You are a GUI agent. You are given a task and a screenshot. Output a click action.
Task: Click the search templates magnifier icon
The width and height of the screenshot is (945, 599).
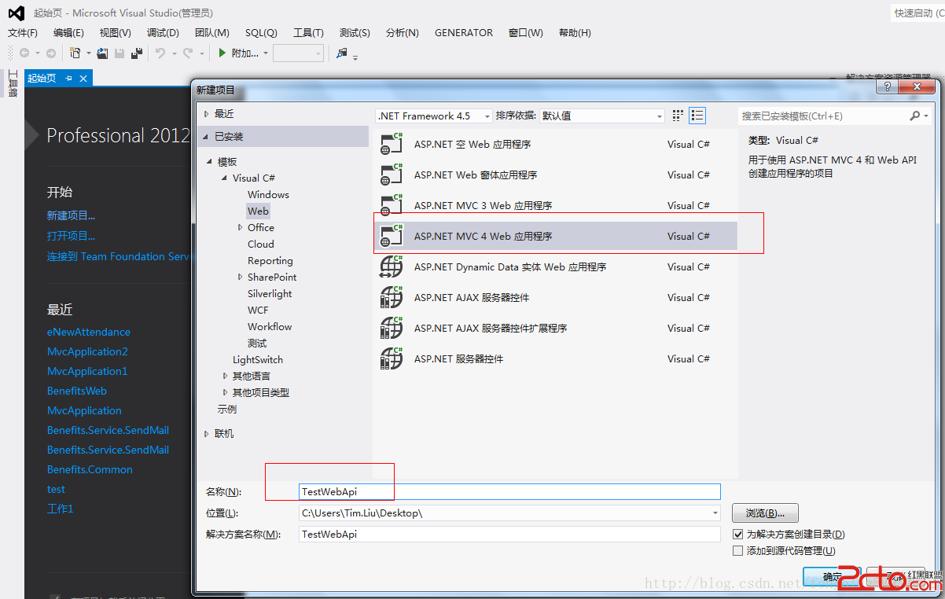[x=915, y=116]
